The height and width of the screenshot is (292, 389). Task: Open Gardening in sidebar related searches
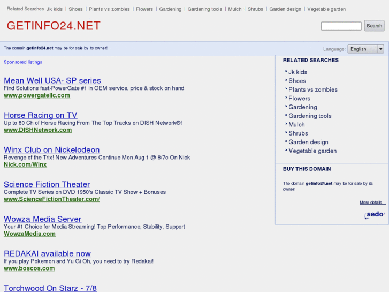[303, 107]
